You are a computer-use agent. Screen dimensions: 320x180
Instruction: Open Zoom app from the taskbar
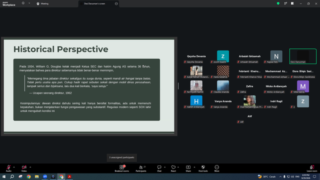pyautogui.click(x=45, y=176)
